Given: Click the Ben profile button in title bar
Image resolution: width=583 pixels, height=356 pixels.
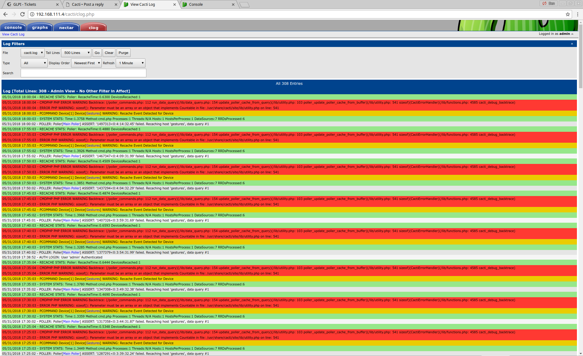Looking at the screenshot, I should (549, 3).
